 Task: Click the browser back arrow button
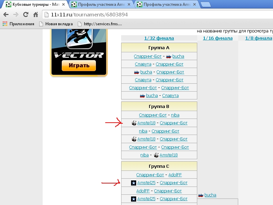point(6,15)
